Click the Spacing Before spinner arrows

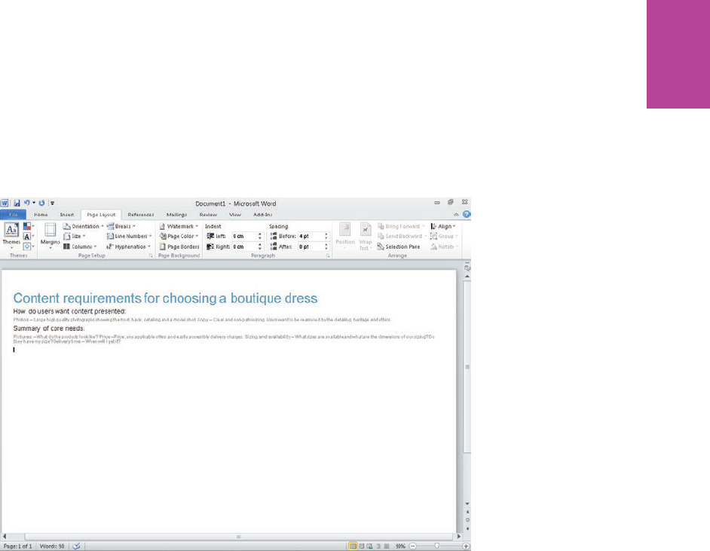point(326,237)
